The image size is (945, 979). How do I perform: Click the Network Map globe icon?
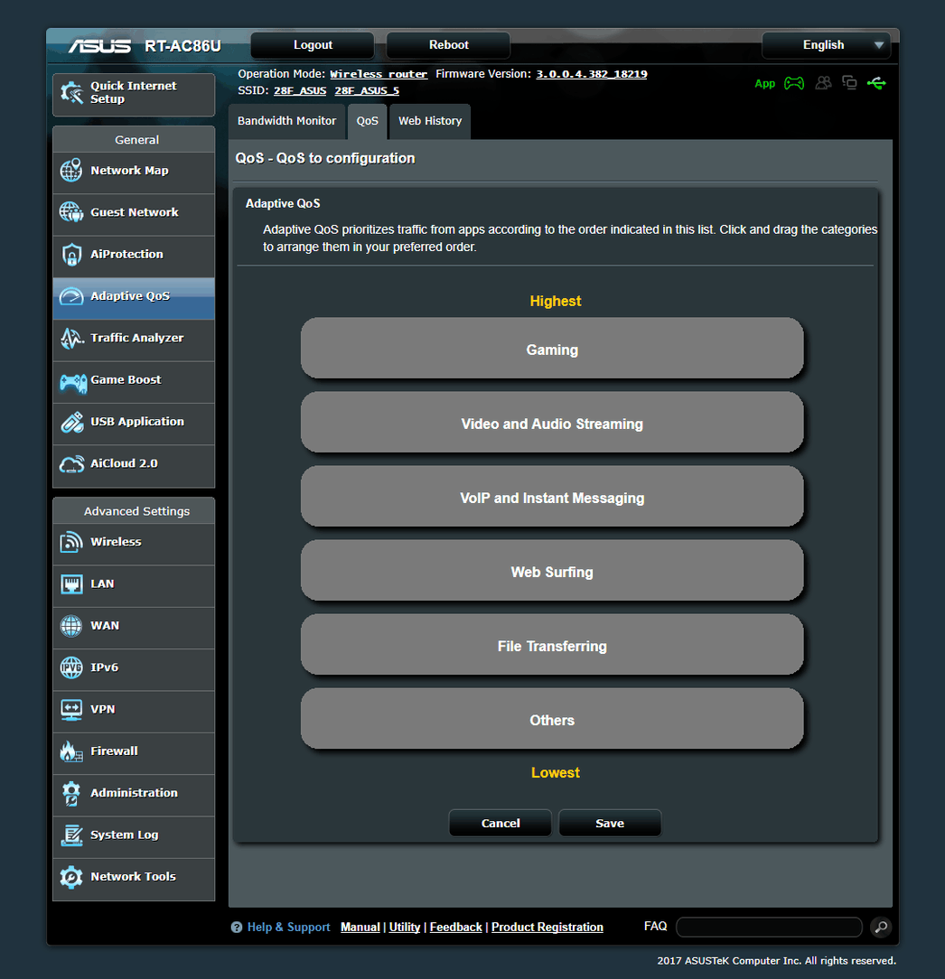(x=71, y=171)
